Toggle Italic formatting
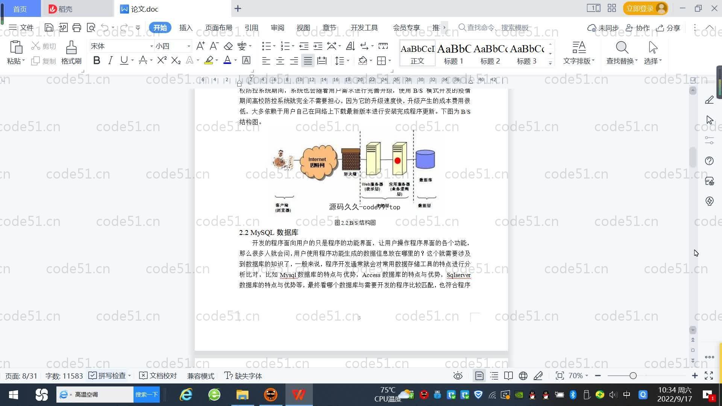Image resolution: width=722 pixels, height=406 pixels. point(110,60)
